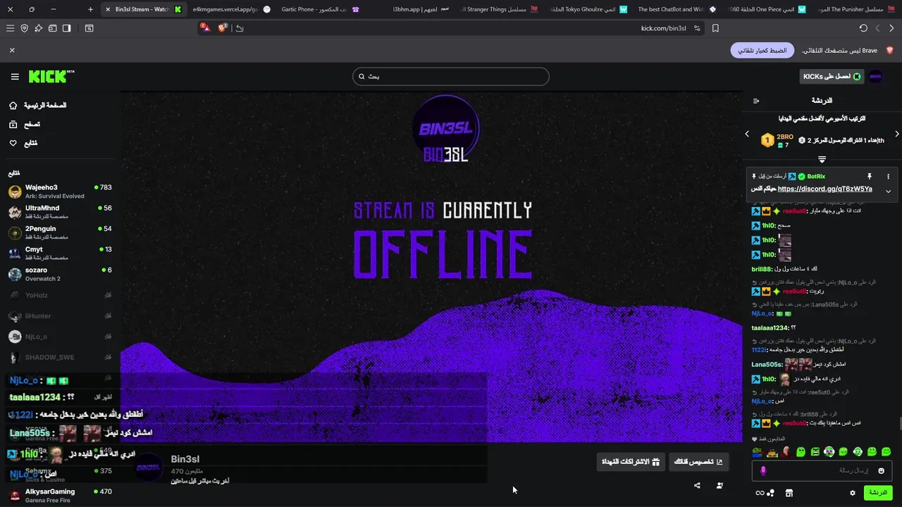Screen dimensions: 902x507
Task: Expand the leaderboard with the down chevron
Action: pyautogui.click(x=822, y=159)
